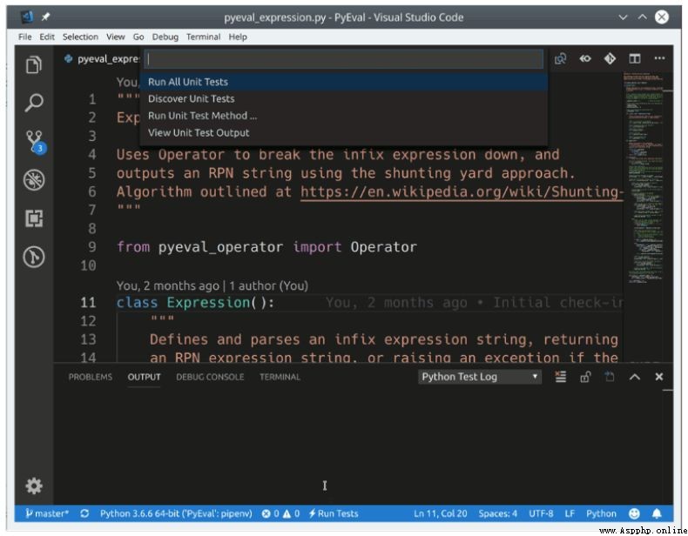
Task: Open the Search view in activity bar
Action: click(34, 103)
